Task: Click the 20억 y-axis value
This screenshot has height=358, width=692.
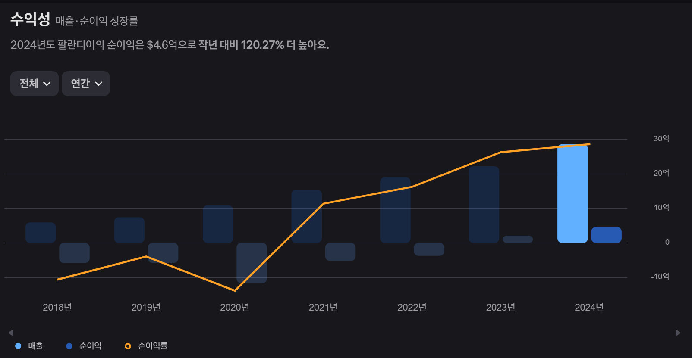Action: [661, 173]
